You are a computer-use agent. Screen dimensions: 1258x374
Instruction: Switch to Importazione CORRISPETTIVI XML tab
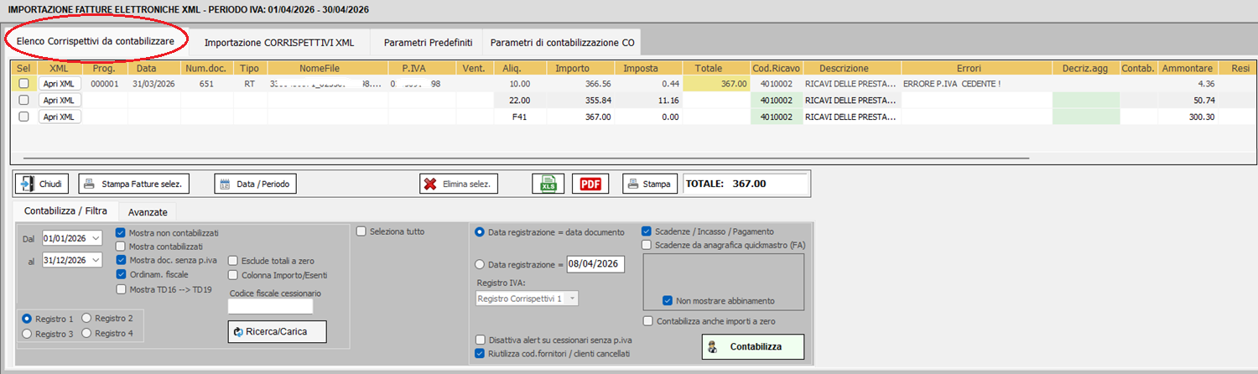coord(279,42)
